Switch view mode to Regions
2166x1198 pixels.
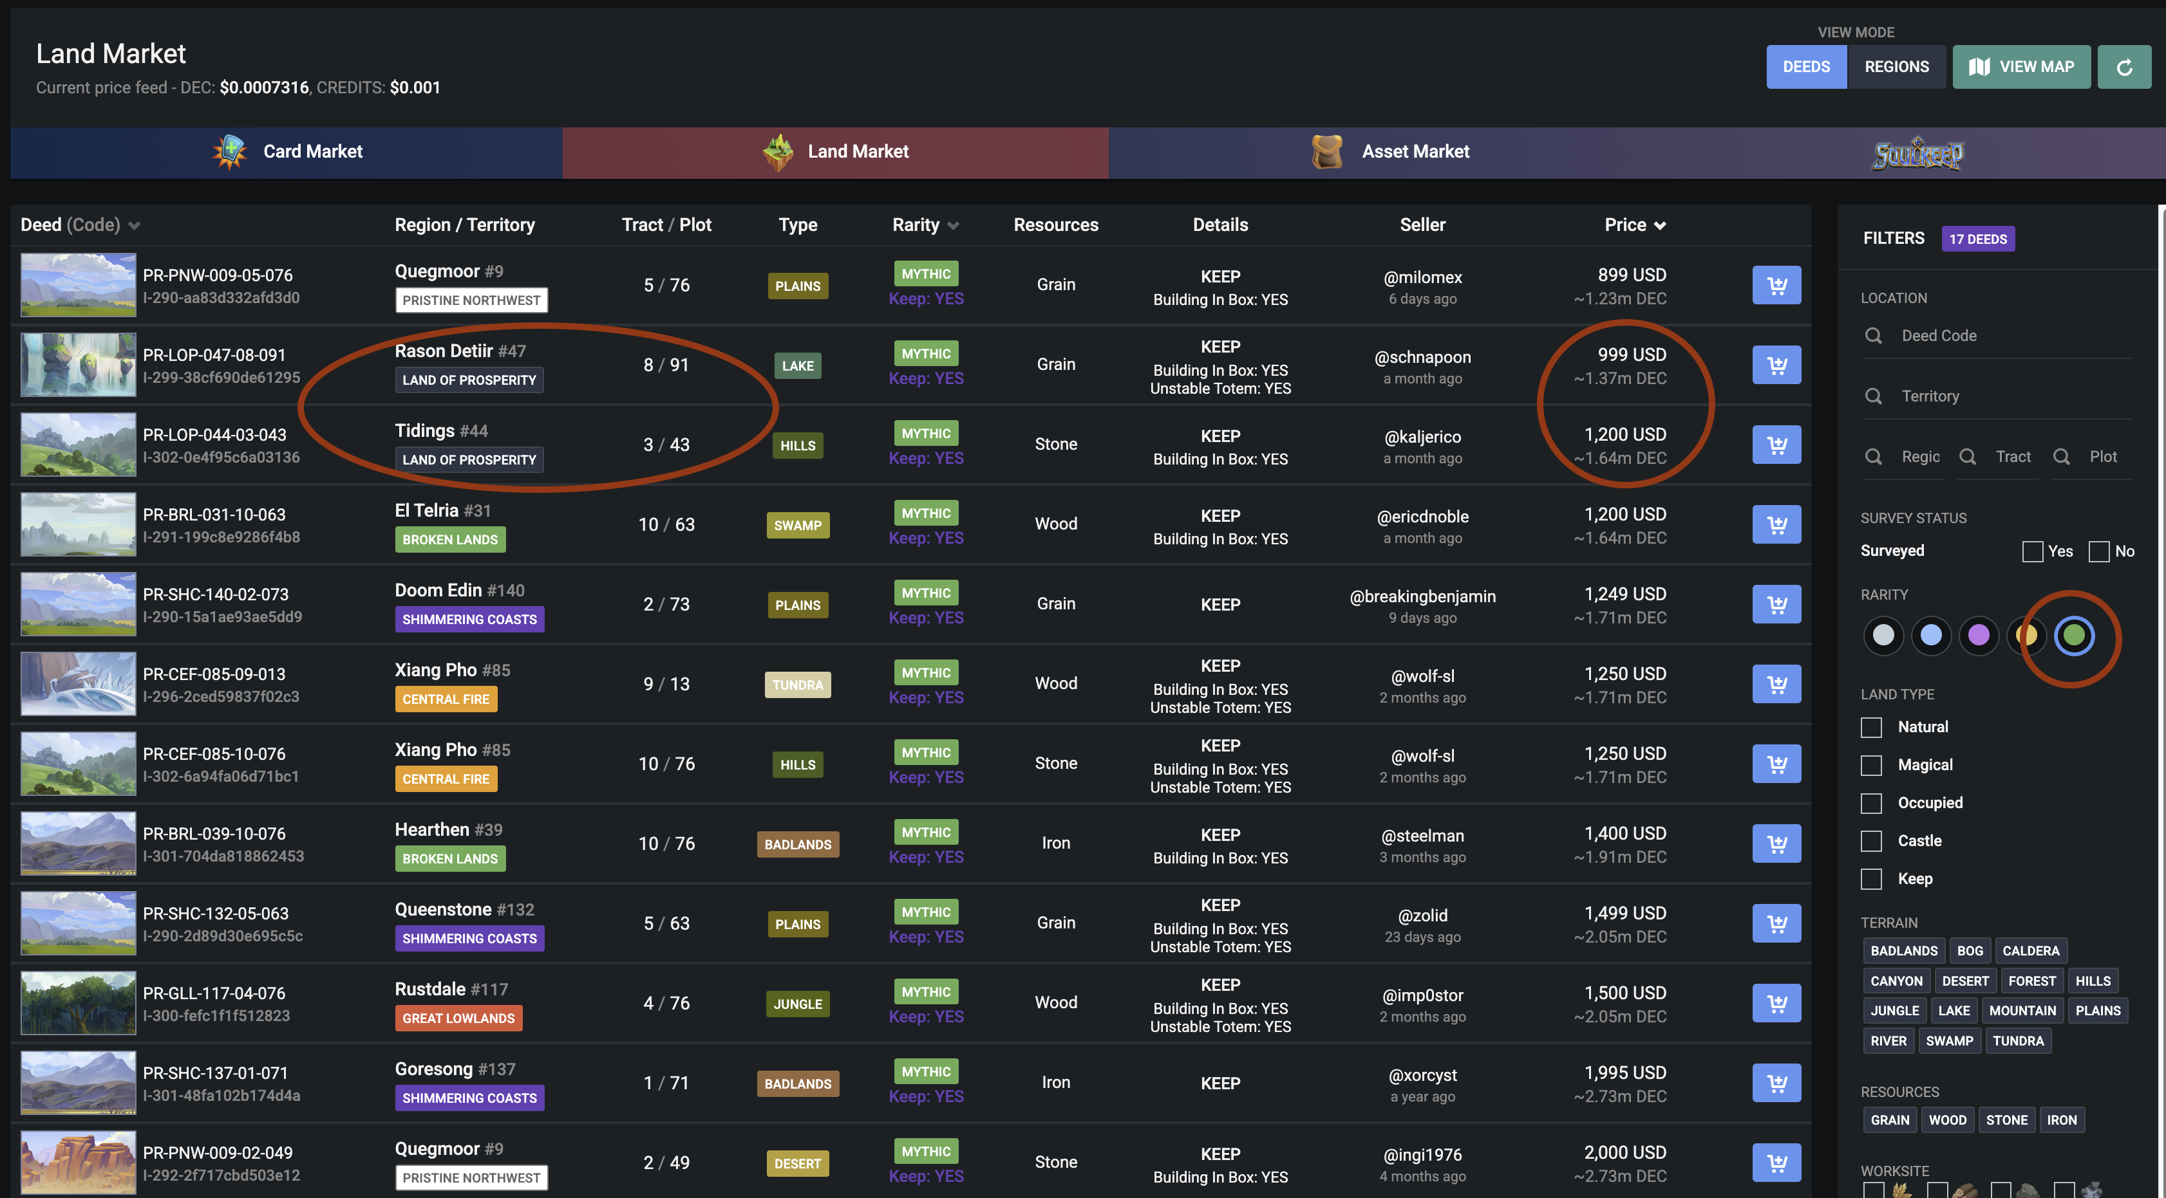(x=1896, y=67)
